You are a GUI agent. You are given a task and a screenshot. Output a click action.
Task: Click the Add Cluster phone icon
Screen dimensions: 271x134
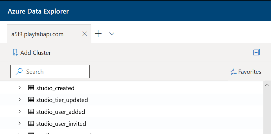tap(16, 52)
